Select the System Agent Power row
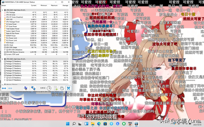Image resolution: width=204 pixels, height=127 pixels. pos(35,31)
